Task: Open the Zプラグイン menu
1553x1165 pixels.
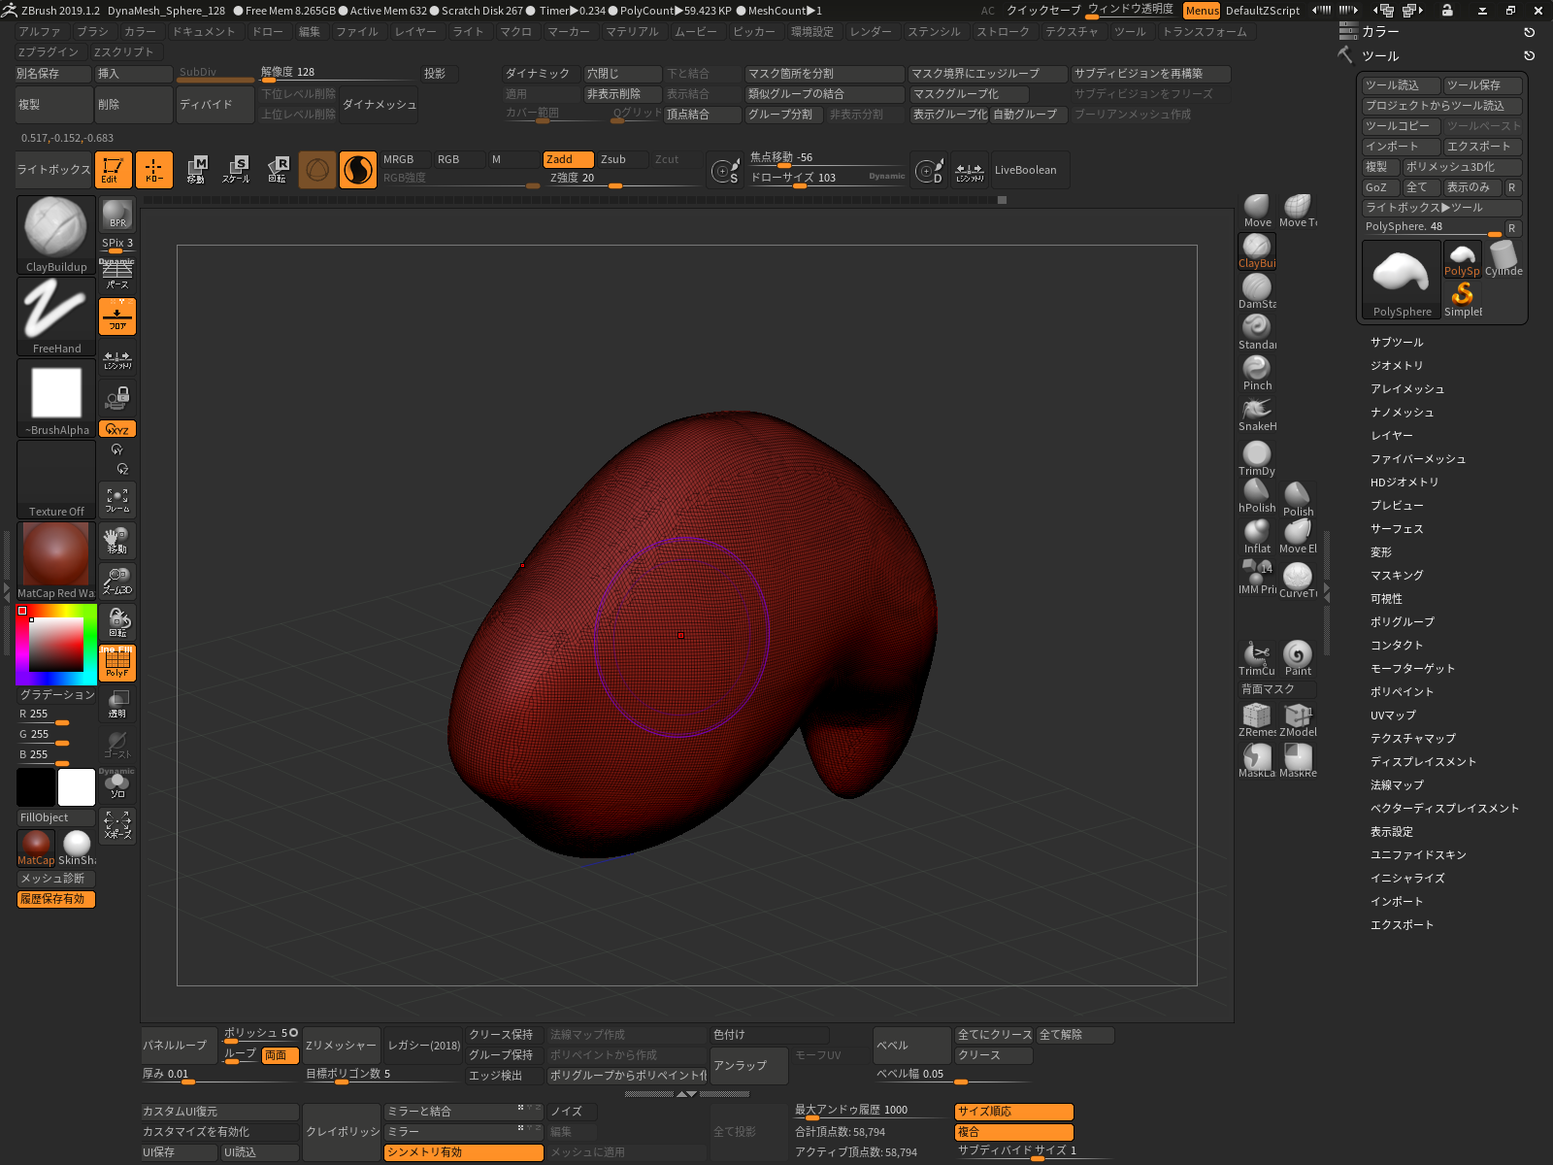Action: pyautogui.click(x=48, y=52)
